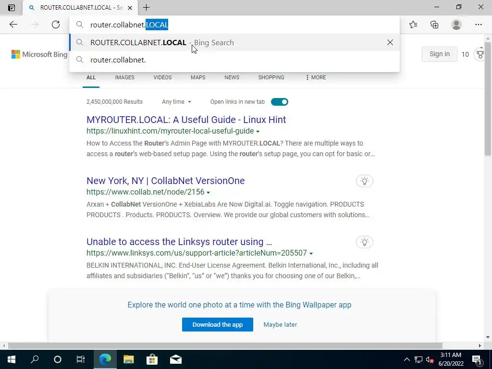Choose the ROUTER.COLLABNET.LOCAL Bing Search suggestion
Screen dimensions: 492x369
[x=234, y=42]
